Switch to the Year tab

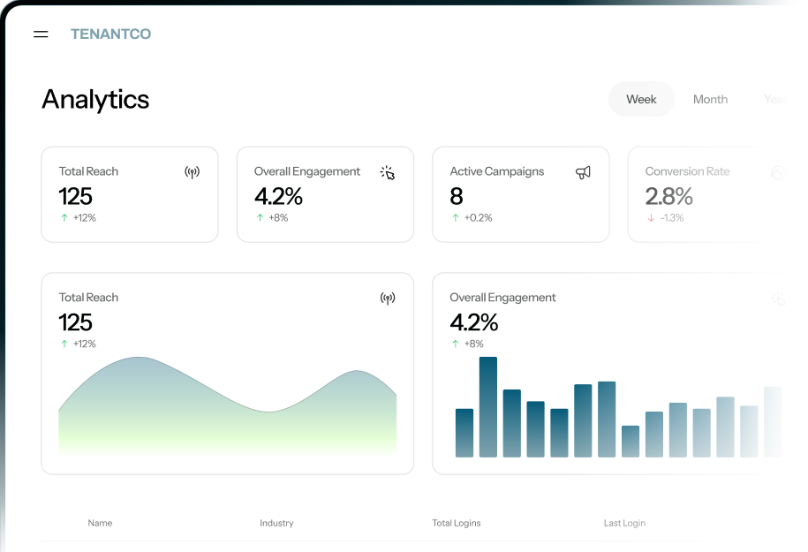tap(774, 99)
